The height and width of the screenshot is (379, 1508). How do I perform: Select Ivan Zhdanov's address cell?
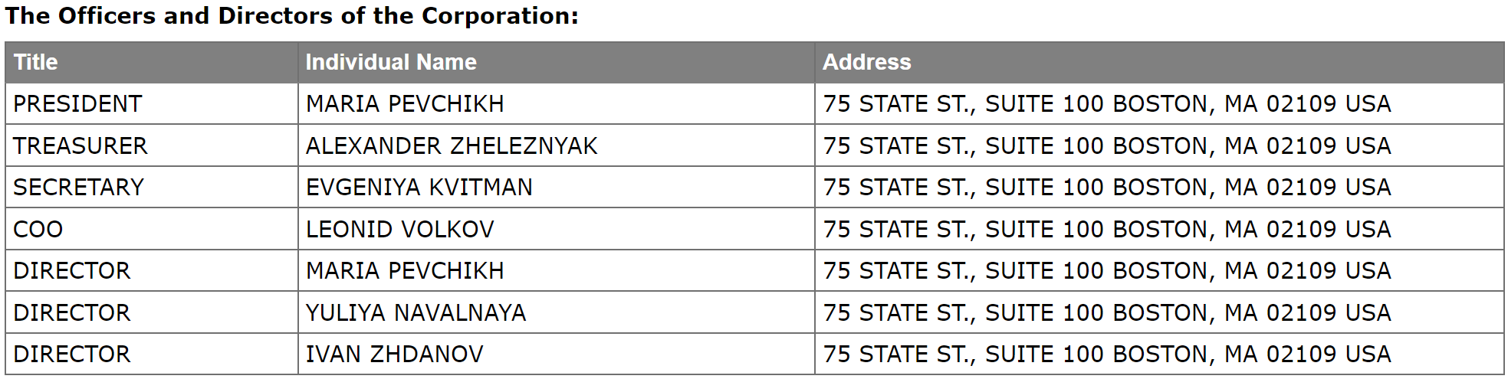click(x=1106, y=354)
